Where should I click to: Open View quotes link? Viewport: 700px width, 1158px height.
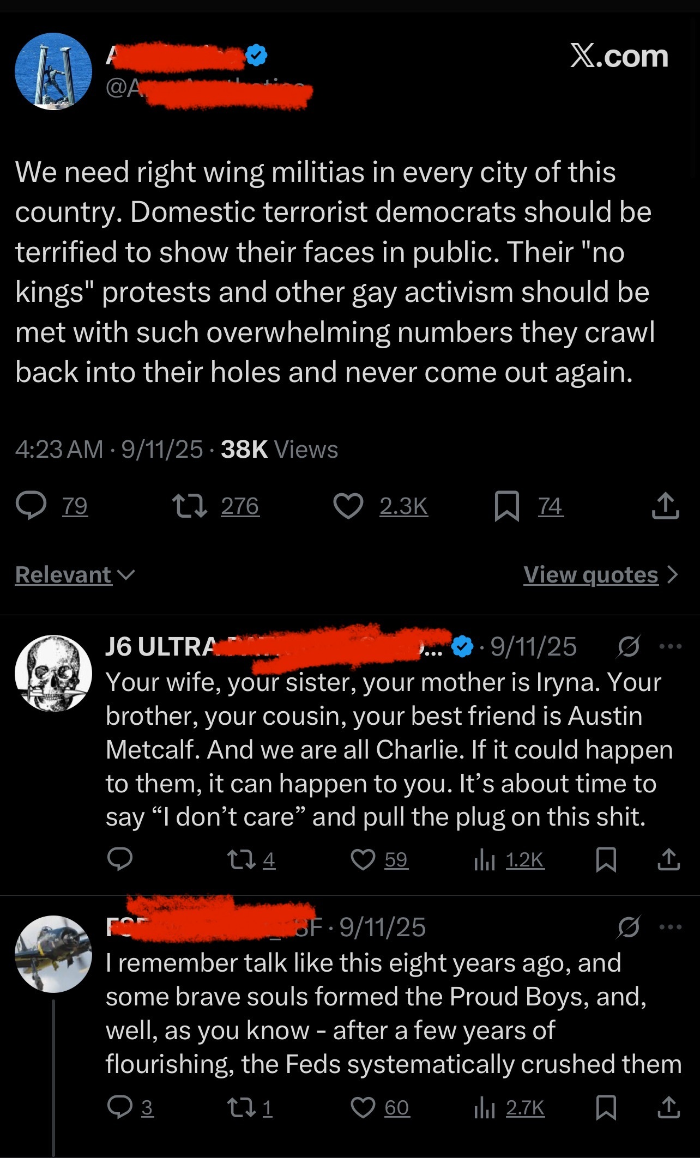click(x=600, y=575)
